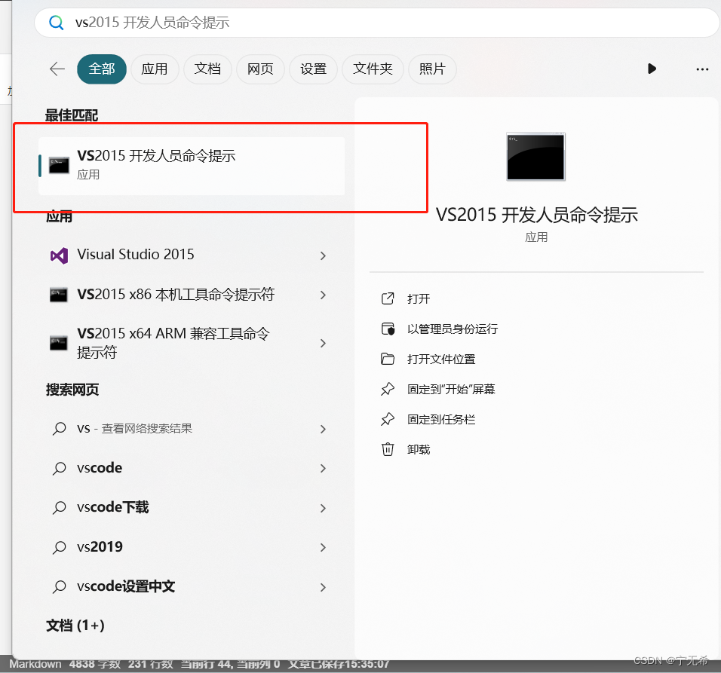The height and width of the screenshot is (673, 721).
Task: Choose 以管理员身份运行
Action: click(453, 329)
